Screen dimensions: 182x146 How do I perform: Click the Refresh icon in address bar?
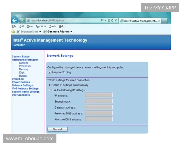pyautogui.click(x=112, y=20)
